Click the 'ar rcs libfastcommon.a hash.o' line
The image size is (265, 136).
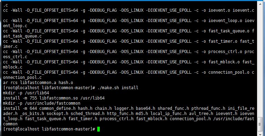(x=38, y=83)
